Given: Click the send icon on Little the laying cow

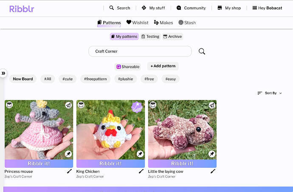Looking at the screenshot, I should point(212,105).
